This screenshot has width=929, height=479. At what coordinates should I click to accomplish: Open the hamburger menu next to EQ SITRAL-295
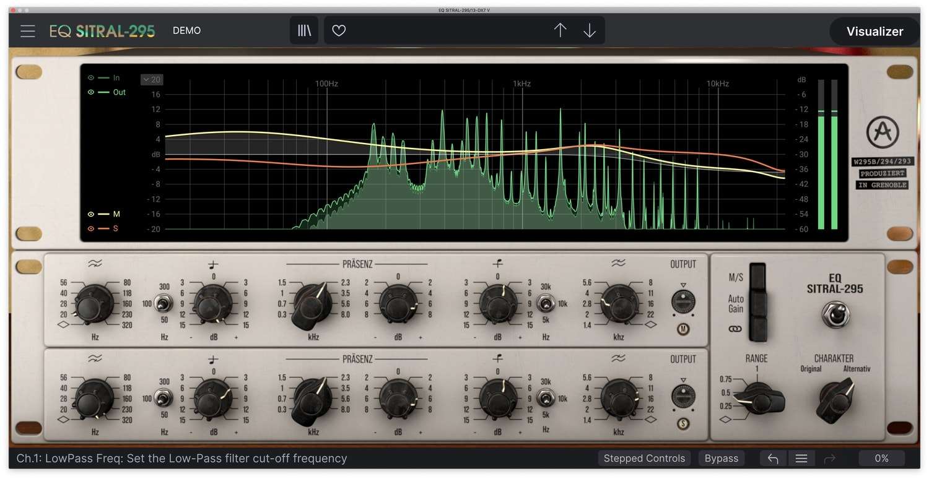point(27,30)
